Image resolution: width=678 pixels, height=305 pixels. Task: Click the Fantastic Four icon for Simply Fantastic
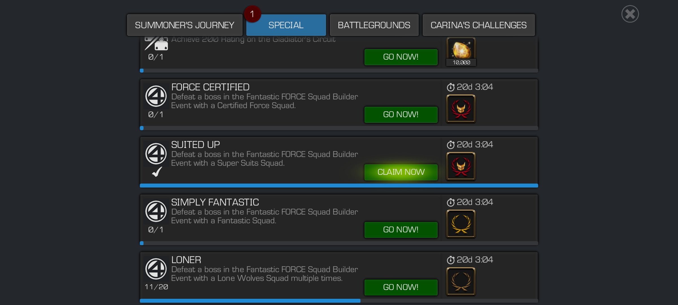pyautogui.click(x=156, y=211)
